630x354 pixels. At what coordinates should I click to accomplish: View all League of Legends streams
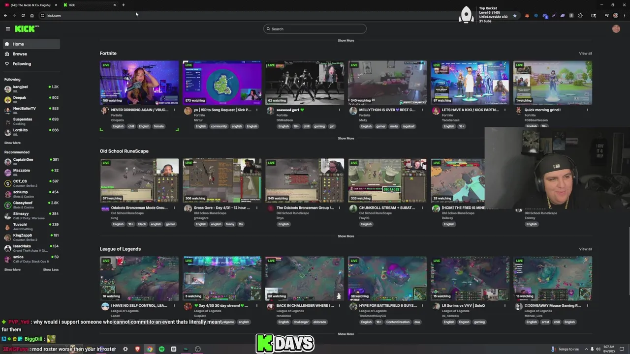coord(585,249)
